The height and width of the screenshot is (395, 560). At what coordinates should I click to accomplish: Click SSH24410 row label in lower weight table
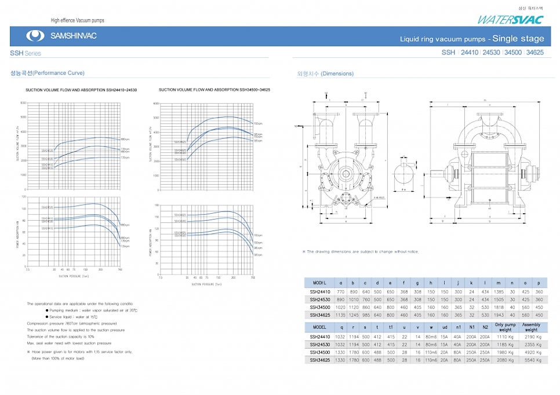click(x=320, y=337)
